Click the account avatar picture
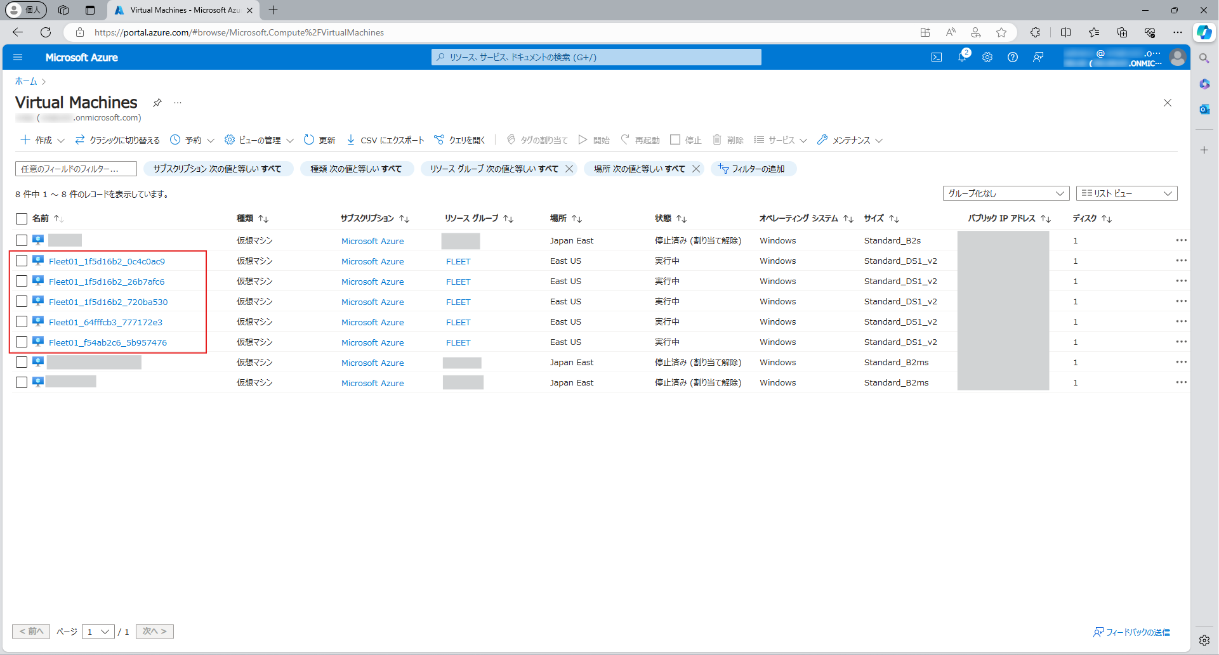Image resolution: width=1219 pixels, height=655 pixels. [1178, 57]
